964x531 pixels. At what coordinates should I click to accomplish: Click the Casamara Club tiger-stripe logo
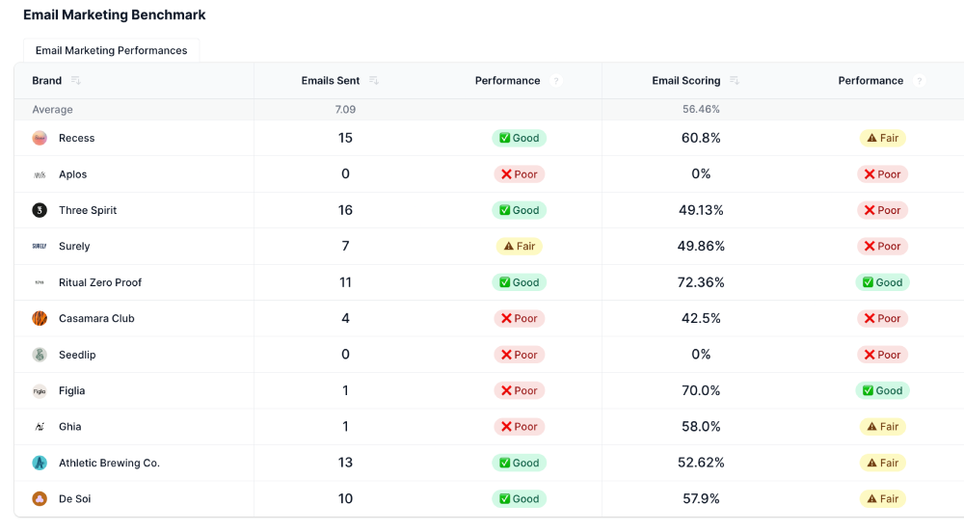click(40, 318)
